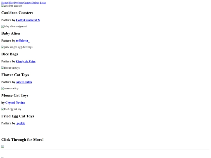Open the Home navigation link
Image resolution: width=211 pixels, height=158 pixels.
(4, 3)
